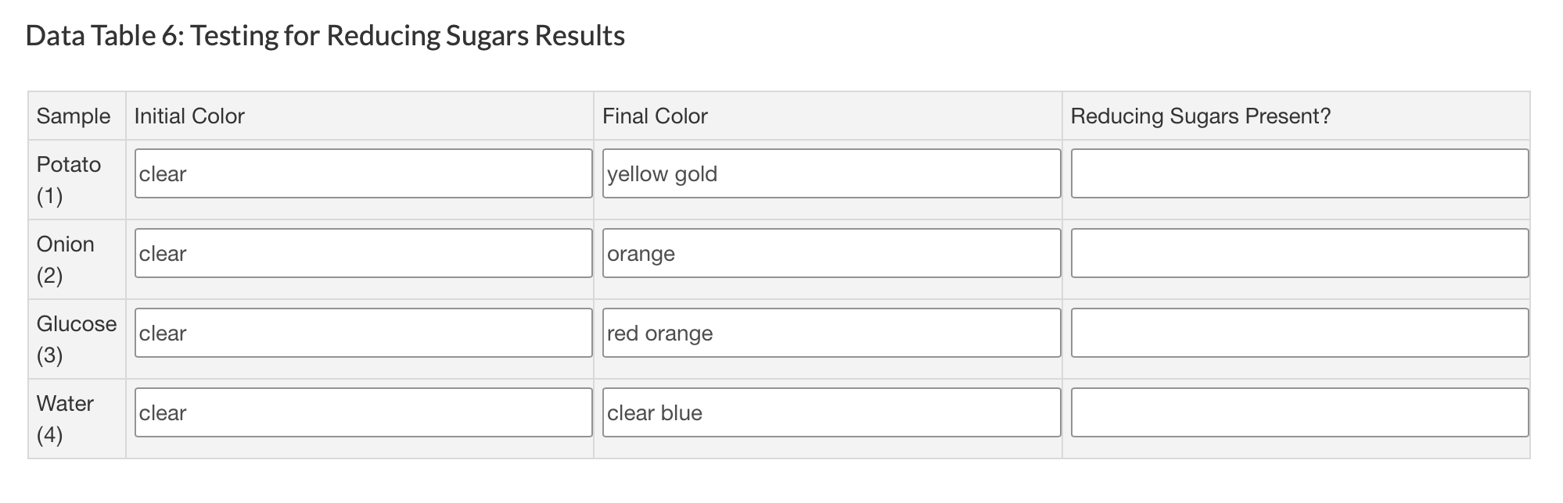The image size is (1563, 503).
Task: Click the Potato initial color input field
Action: [x=363, y=173]
